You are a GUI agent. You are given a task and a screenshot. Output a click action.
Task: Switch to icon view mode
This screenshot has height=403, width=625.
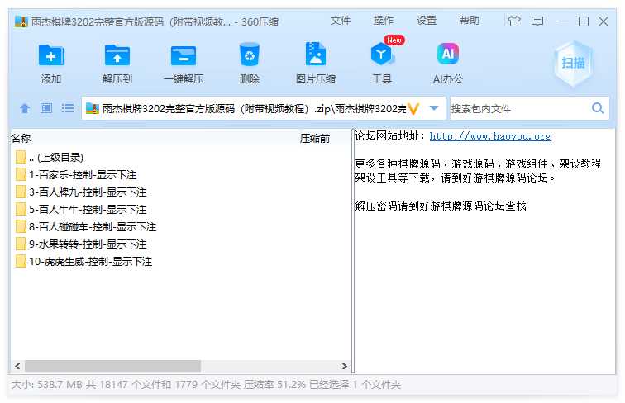click(x=46, y=108)
